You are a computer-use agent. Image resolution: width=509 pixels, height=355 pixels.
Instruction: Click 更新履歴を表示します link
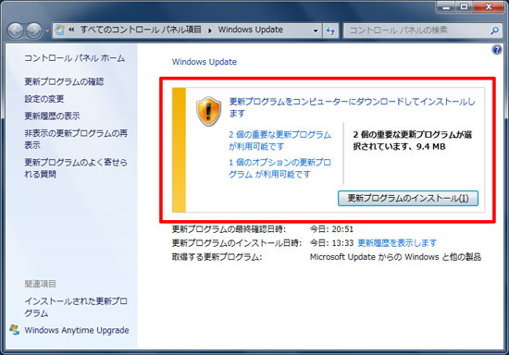click(x=397, y=243)
